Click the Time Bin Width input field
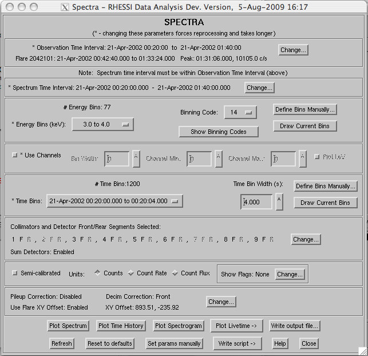Viewport: 368px width, 356px height. point(256,201)
